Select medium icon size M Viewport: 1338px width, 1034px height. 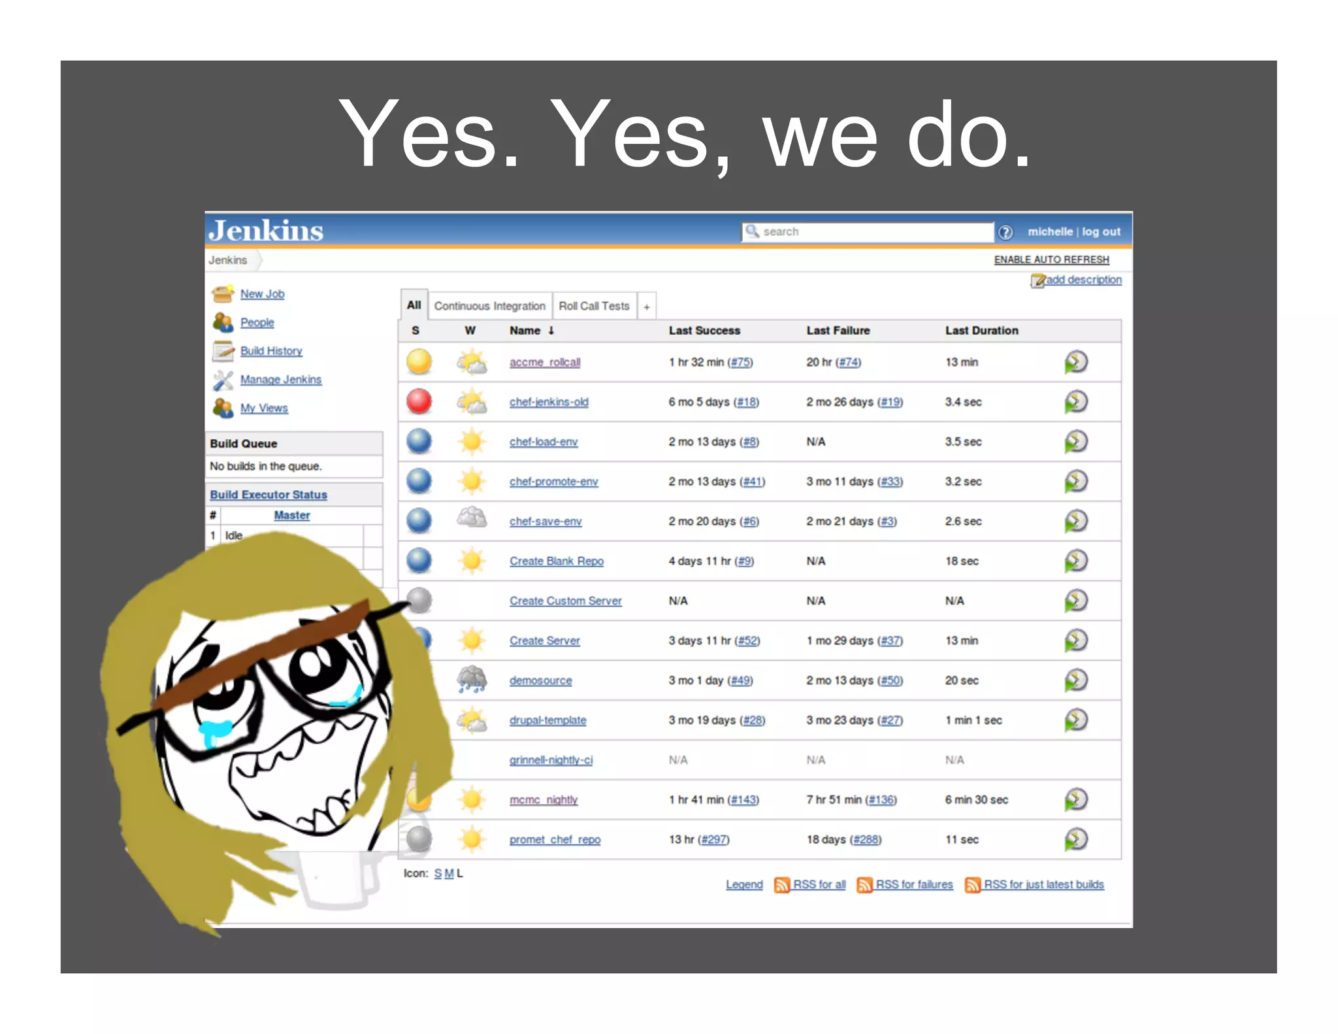click(x=449, y=874)
